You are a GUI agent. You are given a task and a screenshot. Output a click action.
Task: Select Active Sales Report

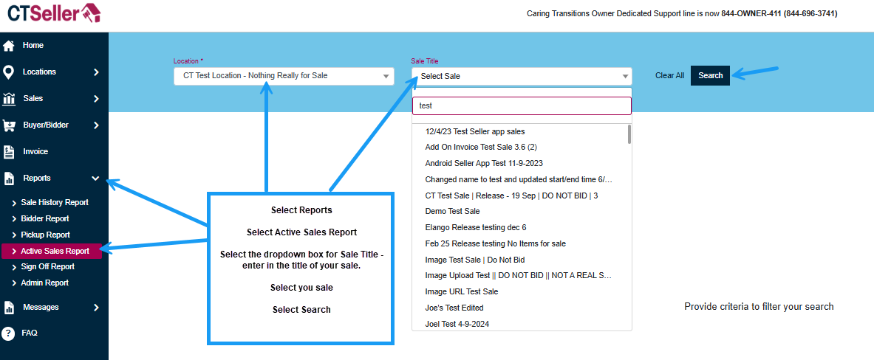point(51,251)
